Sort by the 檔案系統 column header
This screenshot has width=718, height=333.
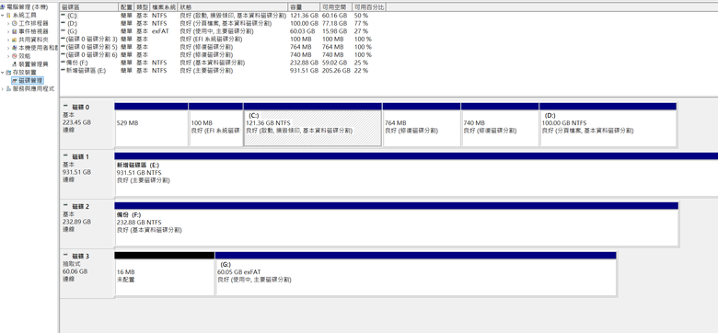[164, 7]
